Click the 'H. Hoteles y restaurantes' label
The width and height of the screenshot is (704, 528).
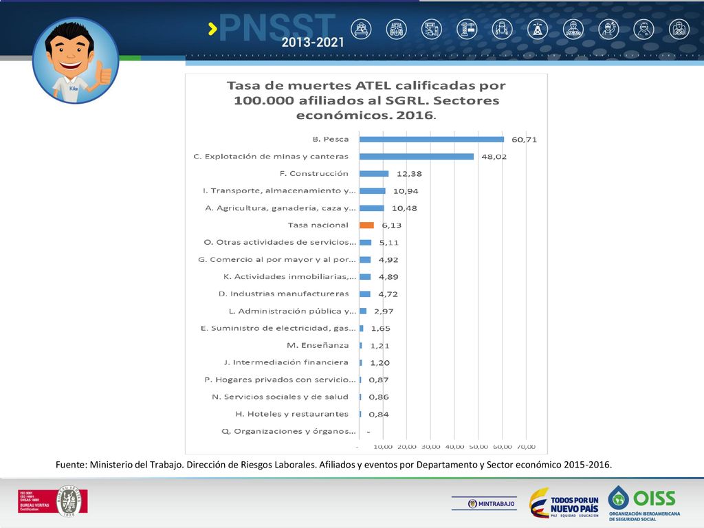[x=291, y=414]
